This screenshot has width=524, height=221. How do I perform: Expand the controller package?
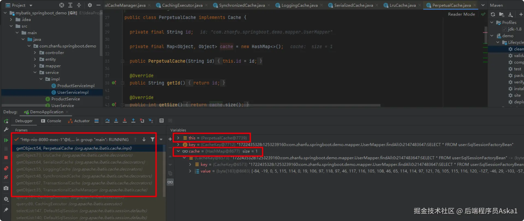click(x=35, y=53)
